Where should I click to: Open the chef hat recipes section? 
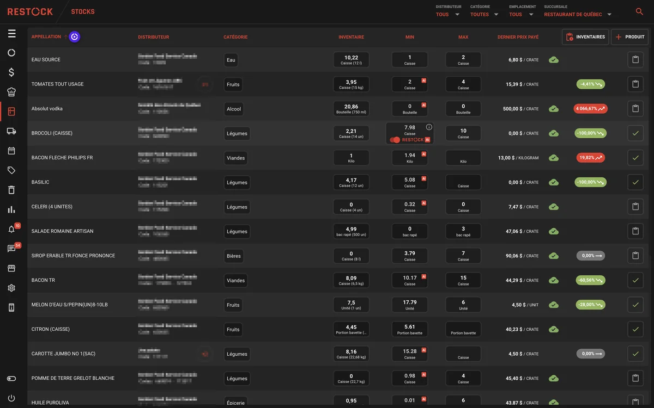[x=11, y=92]
